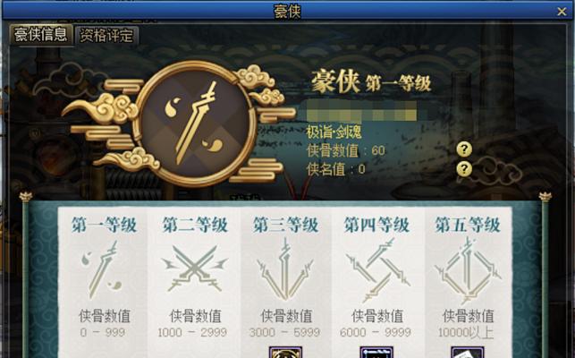Click the 侠骨数值：60 text
The width and height of the screenshot is (575, 358).
346,150
